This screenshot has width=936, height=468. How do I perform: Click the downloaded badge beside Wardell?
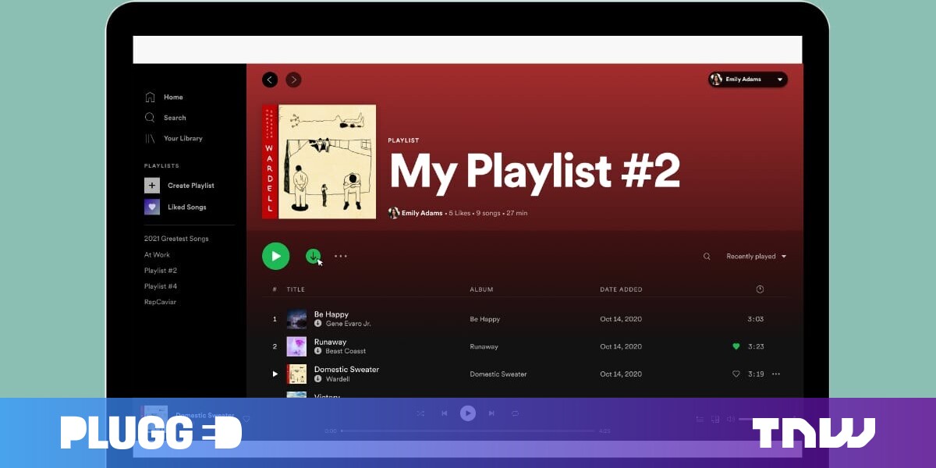[x=318, y=379]
